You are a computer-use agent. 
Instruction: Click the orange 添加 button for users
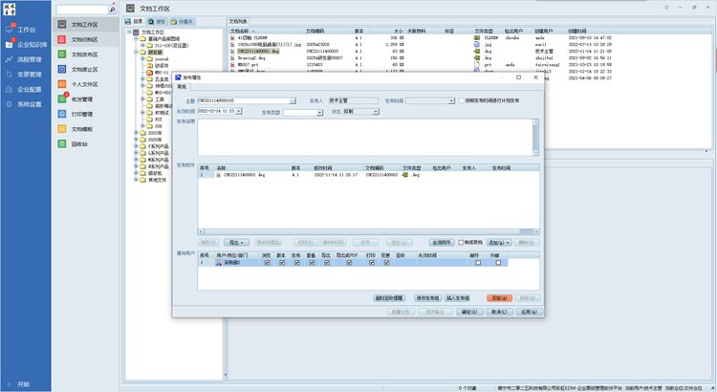498,298
